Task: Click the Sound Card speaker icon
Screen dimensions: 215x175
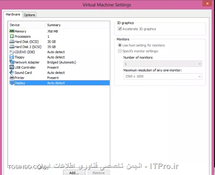Action: [12, 72]
